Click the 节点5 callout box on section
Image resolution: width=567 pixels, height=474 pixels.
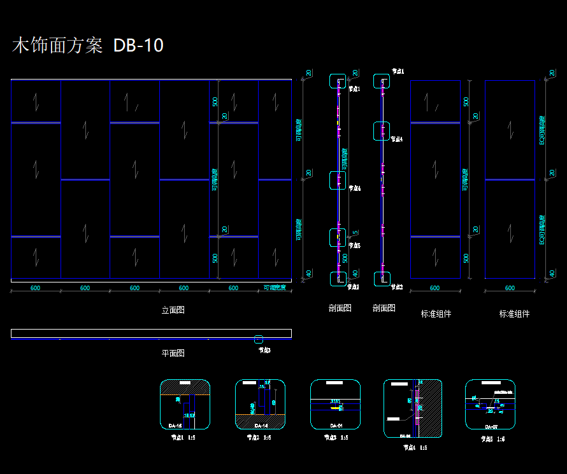338,237
